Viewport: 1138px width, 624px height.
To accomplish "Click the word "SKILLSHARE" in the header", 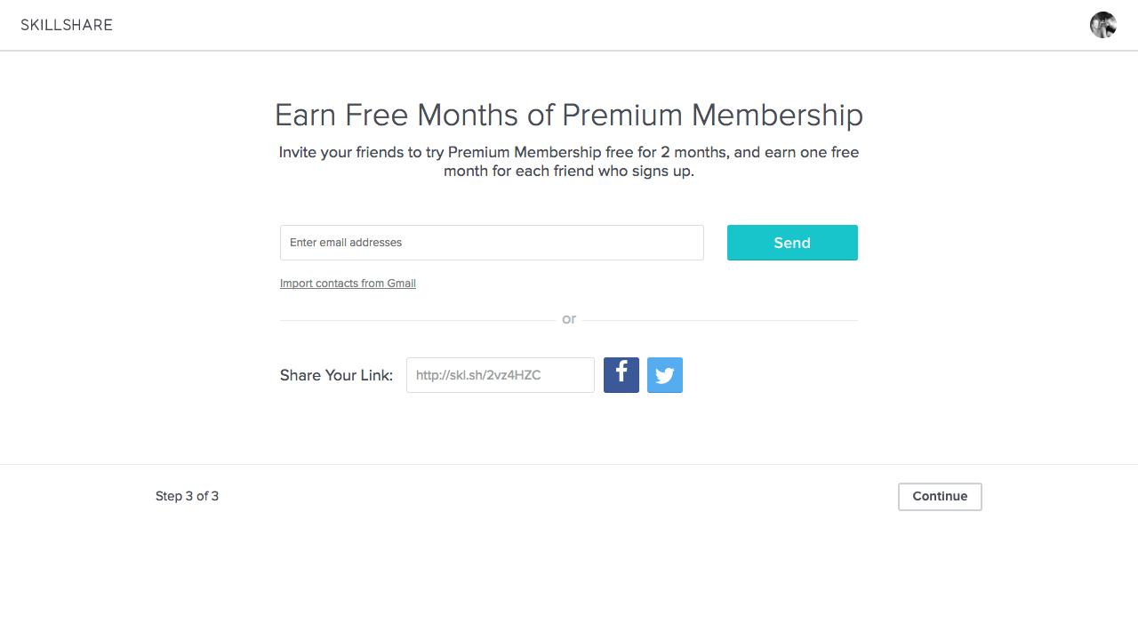I will click(67, 25).
